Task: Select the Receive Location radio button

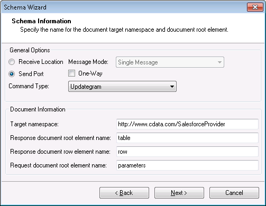Action: [x=12, y=62]
